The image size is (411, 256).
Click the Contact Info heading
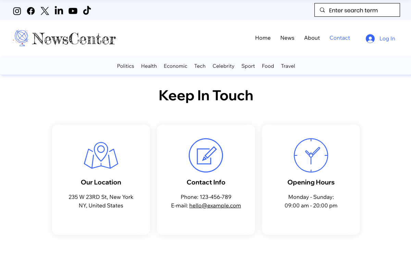[x=206, y=182]
